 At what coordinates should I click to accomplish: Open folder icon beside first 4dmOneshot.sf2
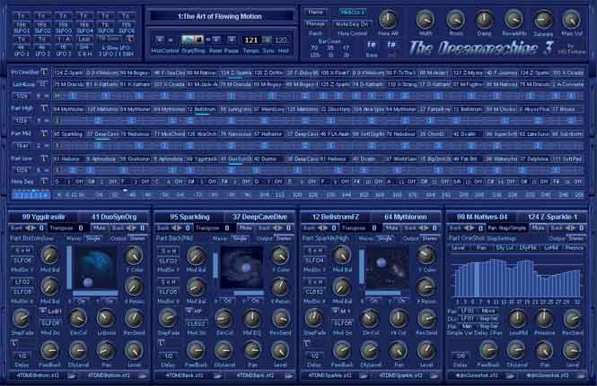coord(509,376)
